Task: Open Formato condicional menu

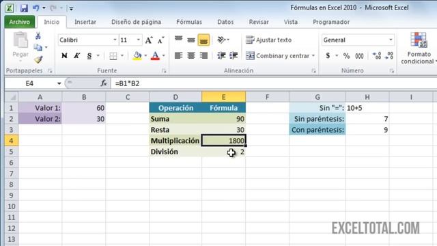Action: pyautogui.click(x=419, y=48)
